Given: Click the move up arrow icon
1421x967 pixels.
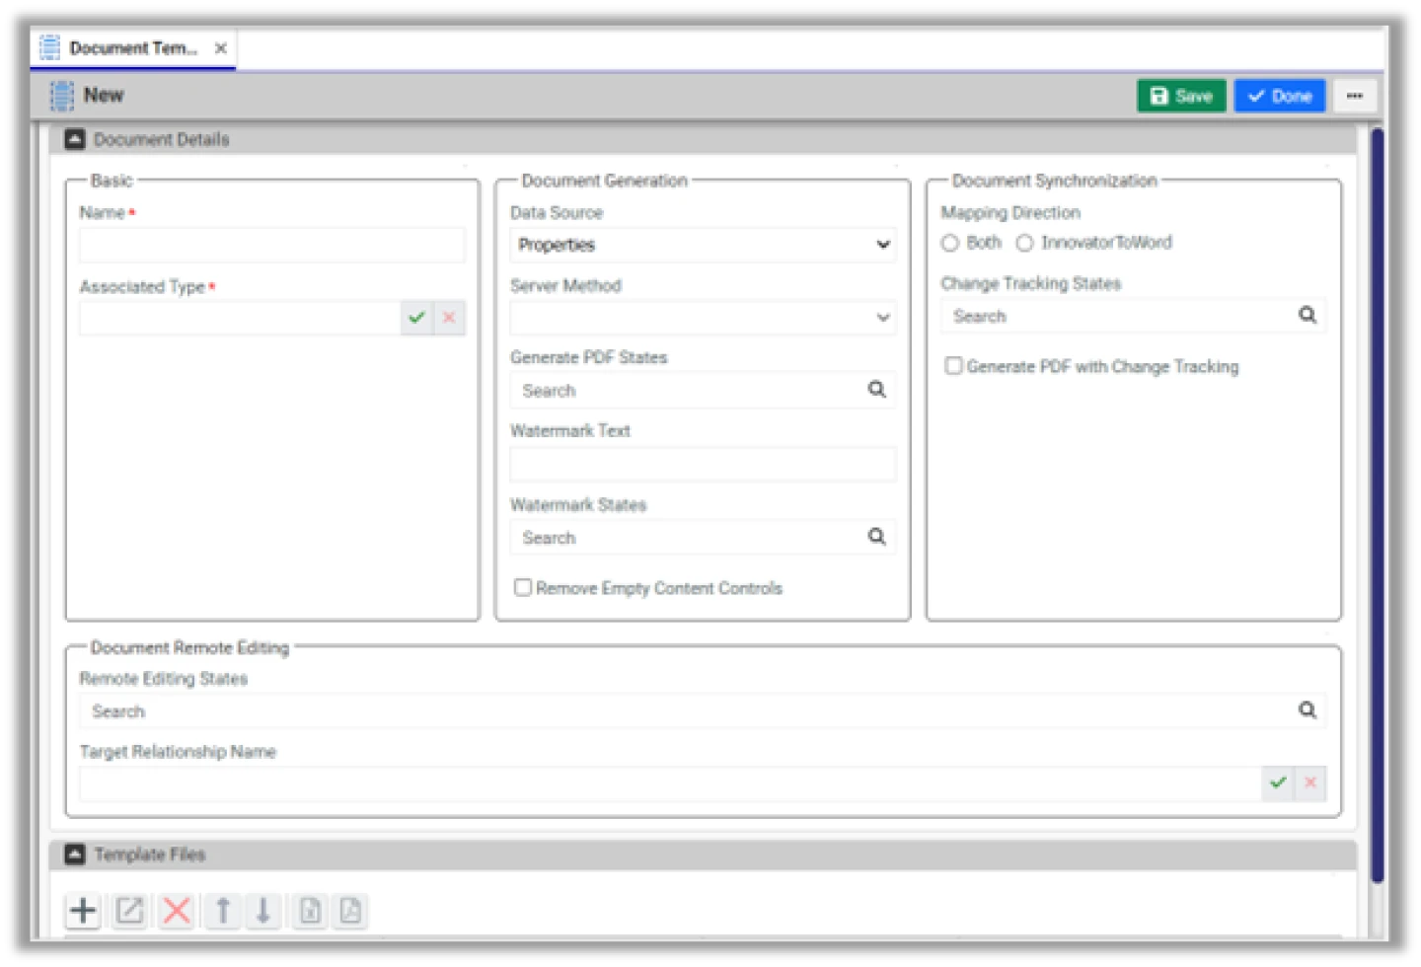Looking at the screenshot, I should 223,910.
